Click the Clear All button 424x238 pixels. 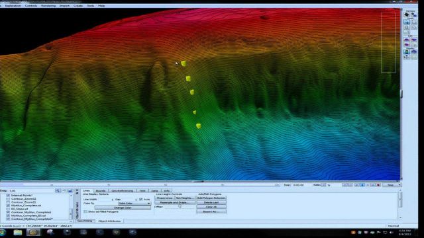pos(211,207)
